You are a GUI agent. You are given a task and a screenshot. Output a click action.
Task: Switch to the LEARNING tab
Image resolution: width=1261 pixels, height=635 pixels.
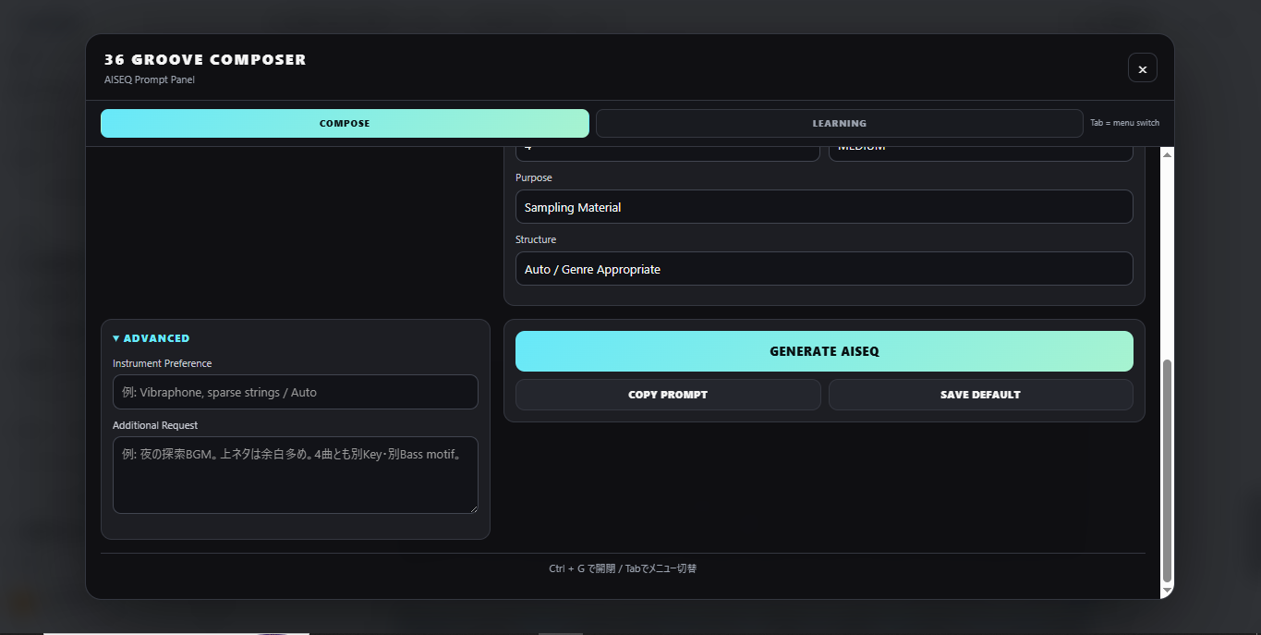pos(839,123)
